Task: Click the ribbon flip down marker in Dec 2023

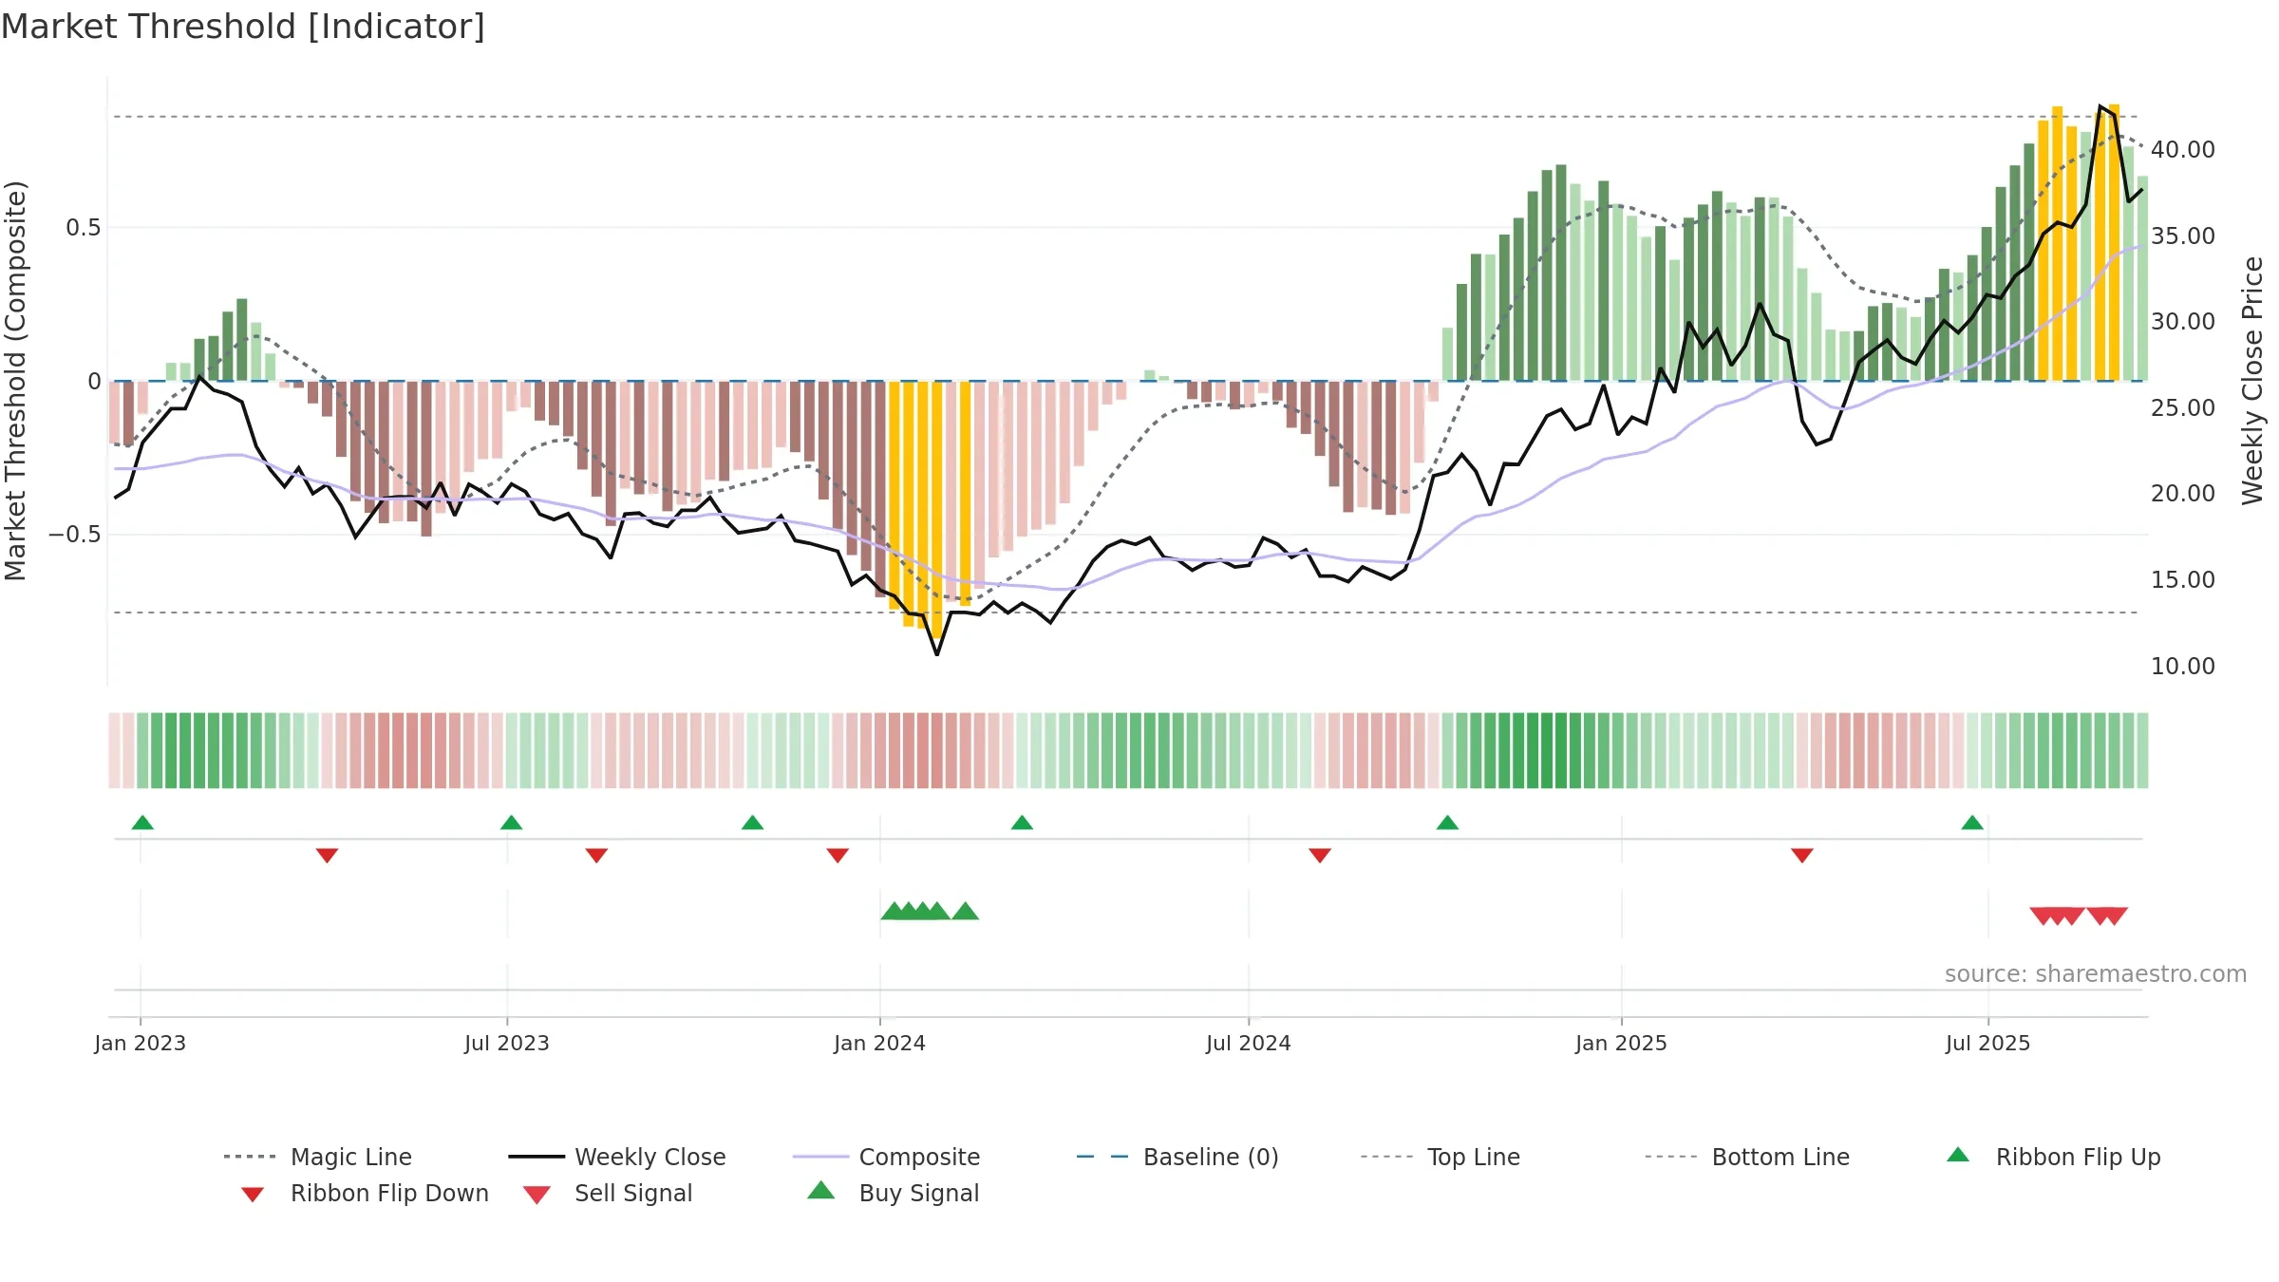Action: coord(838,856)
